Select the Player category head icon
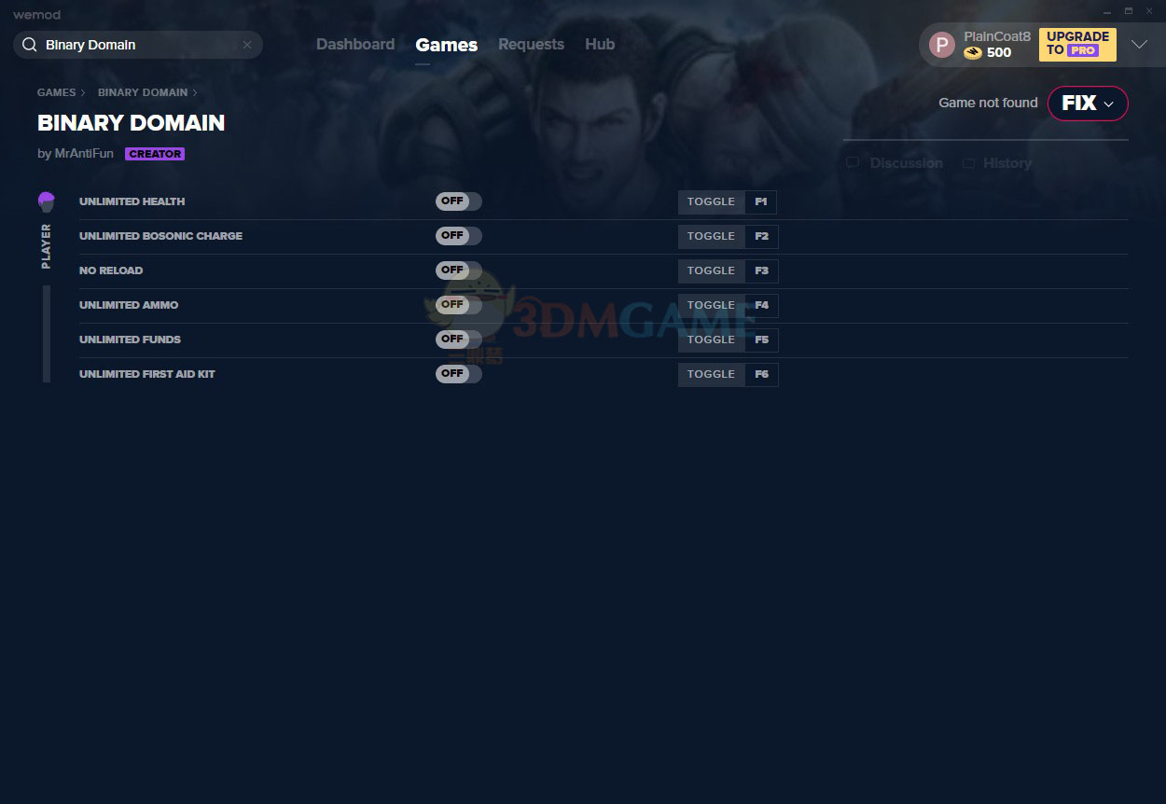Image resolution: width=1166 pixels, height=804 pixels. (x=47, y=201)
